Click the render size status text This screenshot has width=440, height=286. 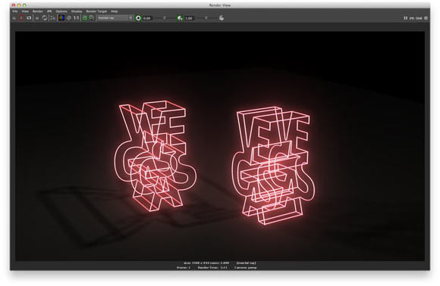pyautogui.click(x=206, y=263)
